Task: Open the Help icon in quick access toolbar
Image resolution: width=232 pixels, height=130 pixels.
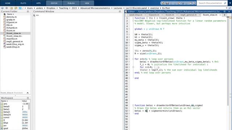Action: tap(194, 3)
